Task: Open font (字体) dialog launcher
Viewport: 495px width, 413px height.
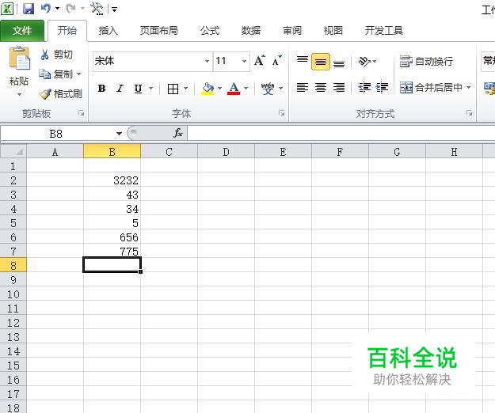Action: tap(282, 113)
